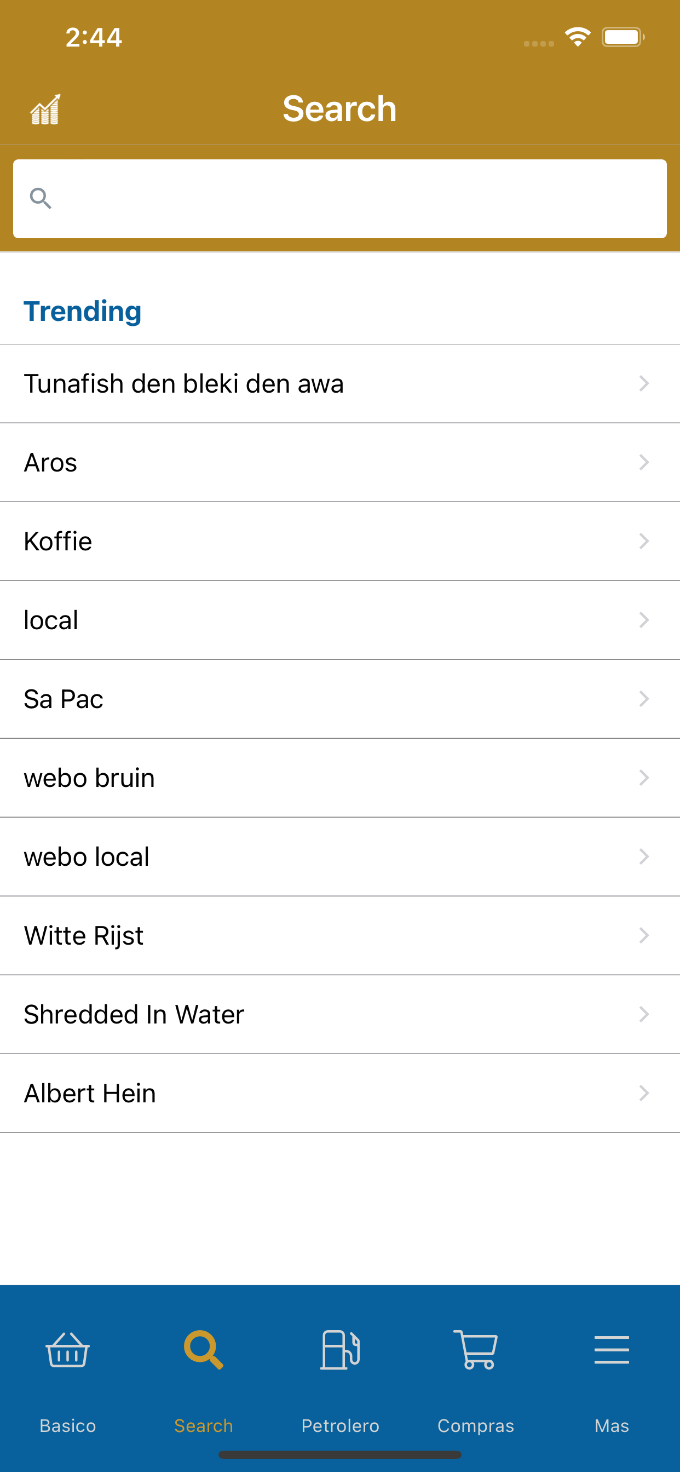Open the Shredded In Water row chevron

click(x=644, y=1014)
